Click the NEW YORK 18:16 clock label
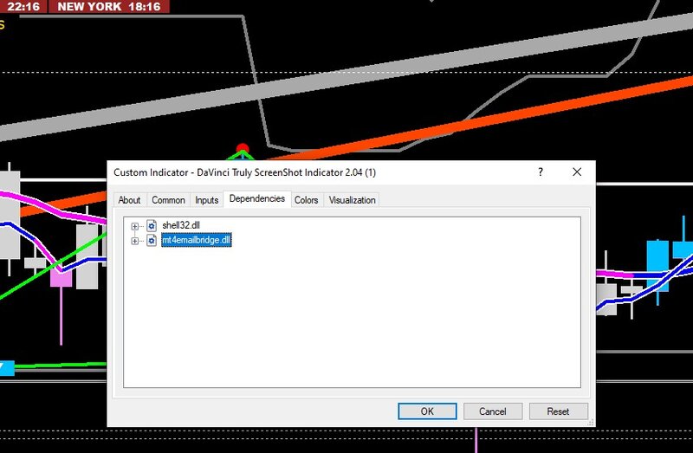 pyautogui.click(x=109, y=6)
